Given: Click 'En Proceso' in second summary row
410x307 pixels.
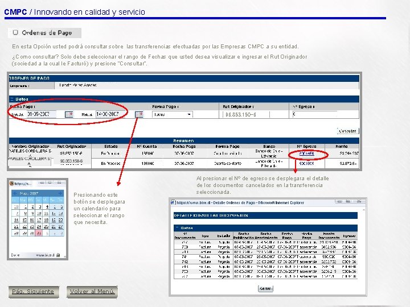Looking at the screenshot, I should coord(110,163).
